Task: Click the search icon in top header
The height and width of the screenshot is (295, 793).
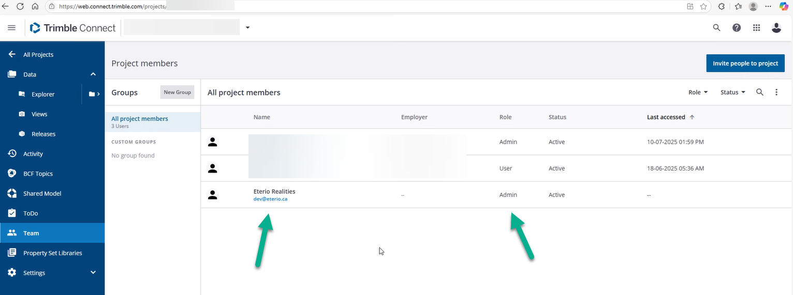Action: tap(716, 28)
